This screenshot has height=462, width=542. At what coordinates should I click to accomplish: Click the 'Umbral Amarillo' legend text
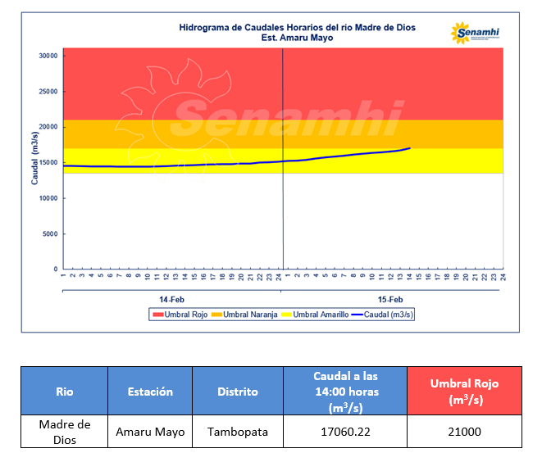[321, 315]
